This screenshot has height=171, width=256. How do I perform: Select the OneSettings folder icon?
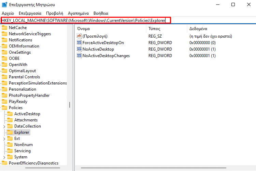click(4, 52)
